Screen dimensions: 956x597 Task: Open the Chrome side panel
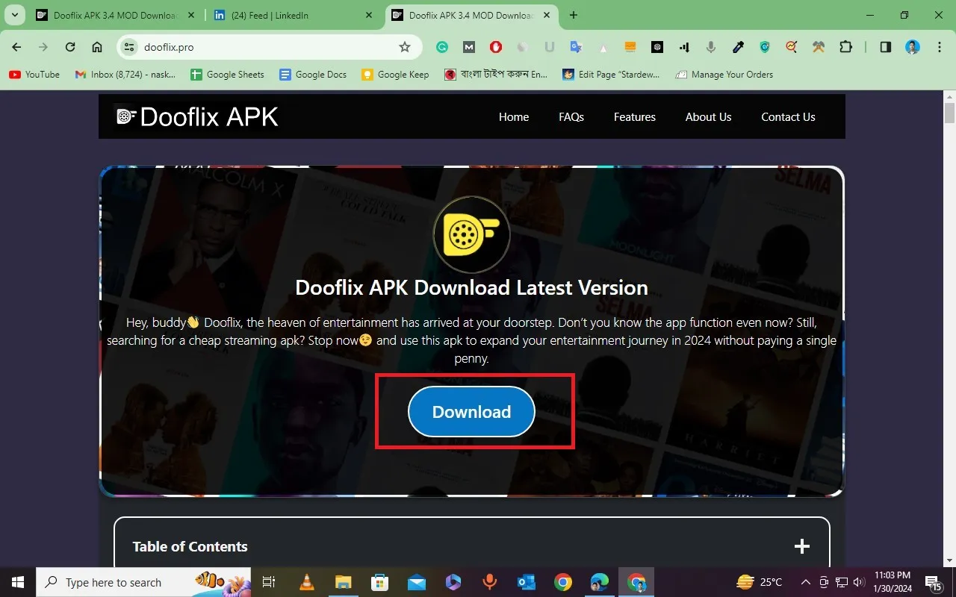coord(885,47)
